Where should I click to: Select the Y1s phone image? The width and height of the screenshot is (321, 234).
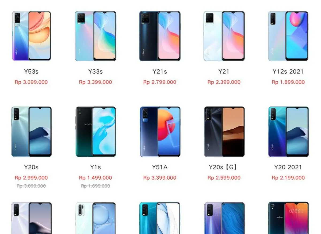pyautogui.click(x=95, y=132)
